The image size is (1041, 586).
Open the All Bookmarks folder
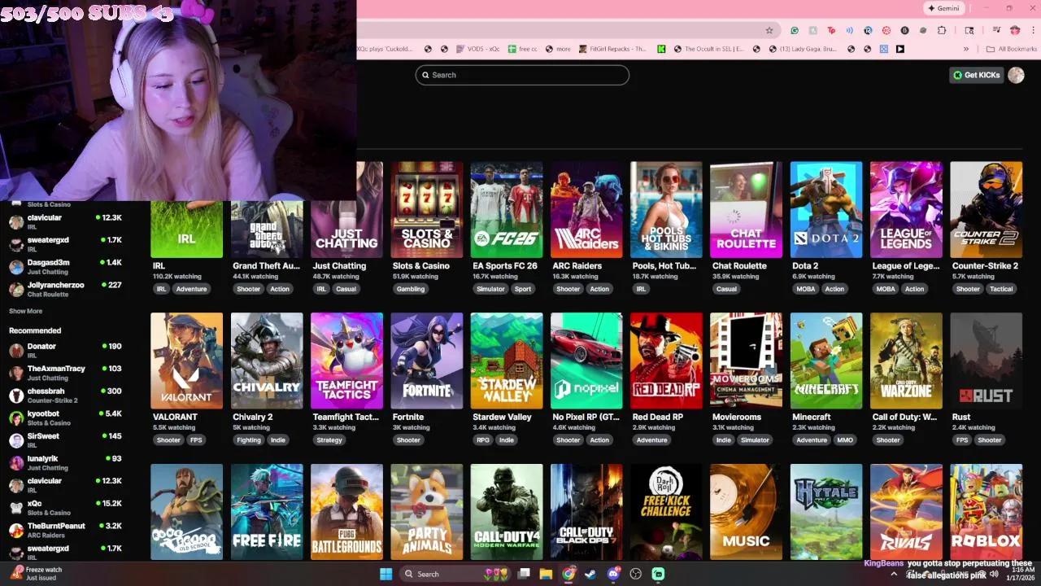1011,49
